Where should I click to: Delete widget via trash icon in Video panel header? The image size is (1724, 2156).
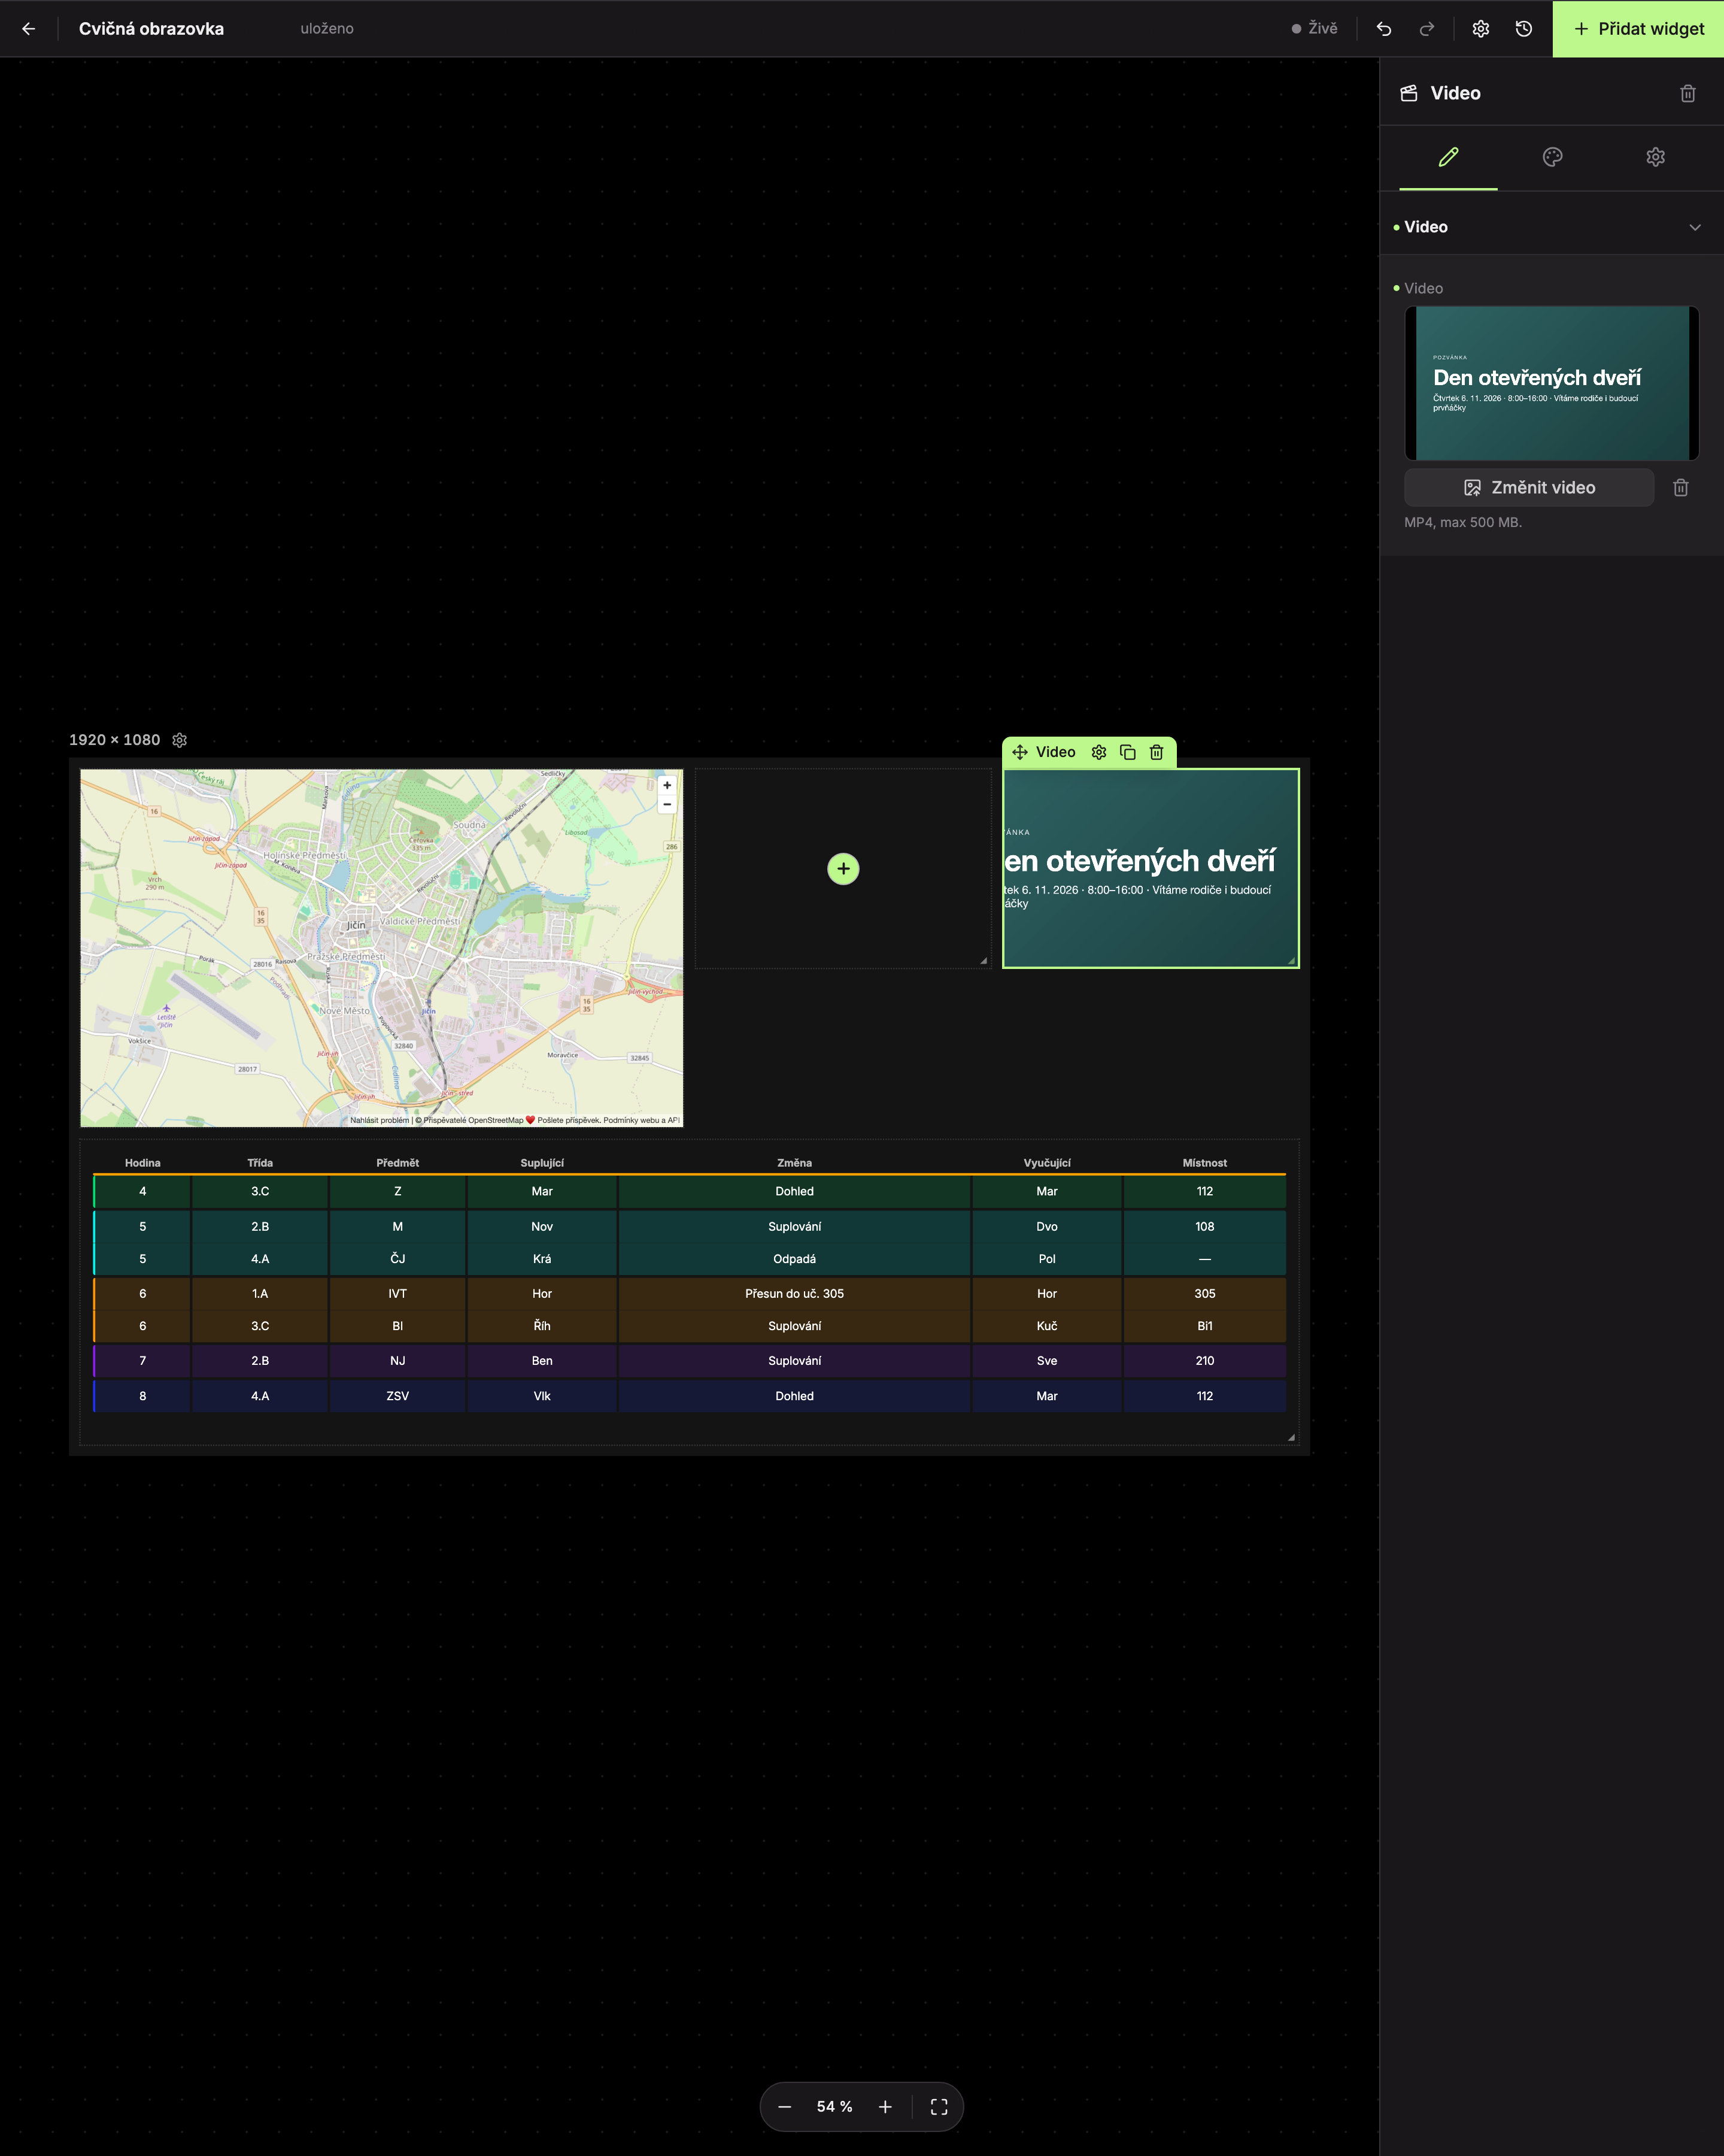(1687, 93)
